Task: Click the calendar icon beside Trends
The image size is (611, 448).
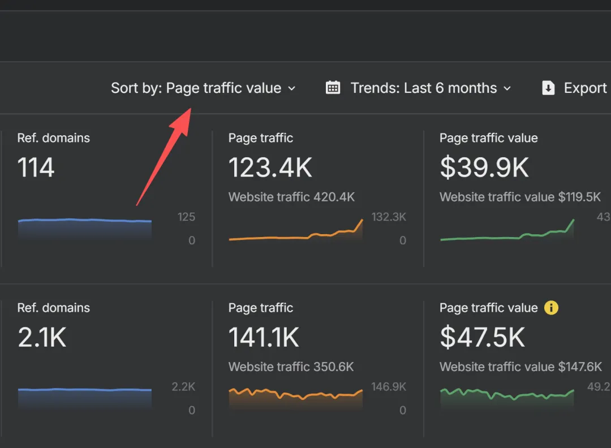Action: click(x=333, y=88)
